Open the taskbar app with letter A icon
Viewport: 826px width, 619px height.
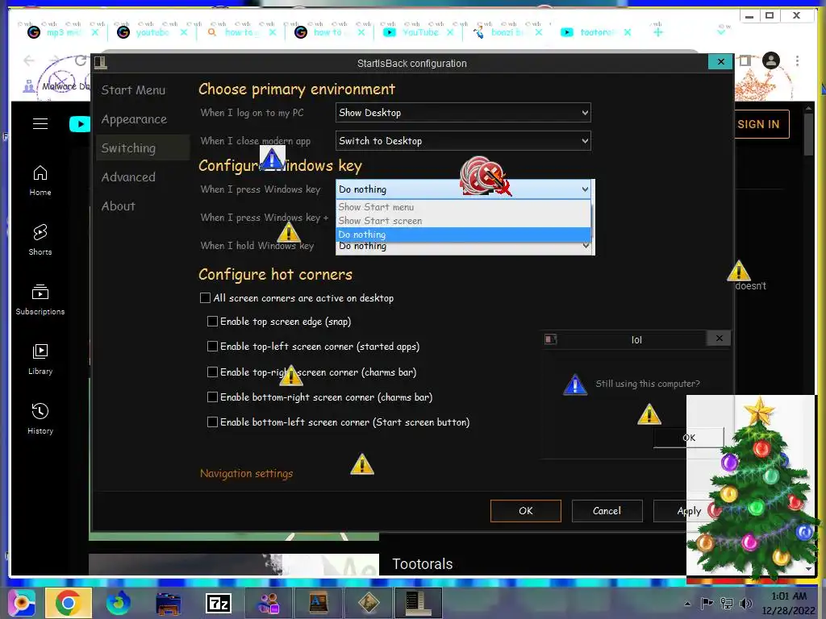[319, 603]
